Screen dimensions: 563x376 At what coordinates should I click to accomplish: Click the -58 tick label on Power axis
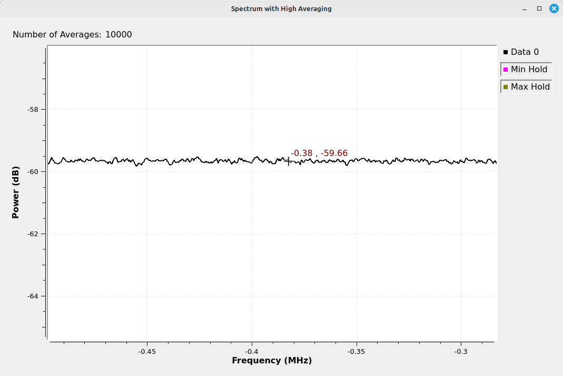[x=34, y=109]
